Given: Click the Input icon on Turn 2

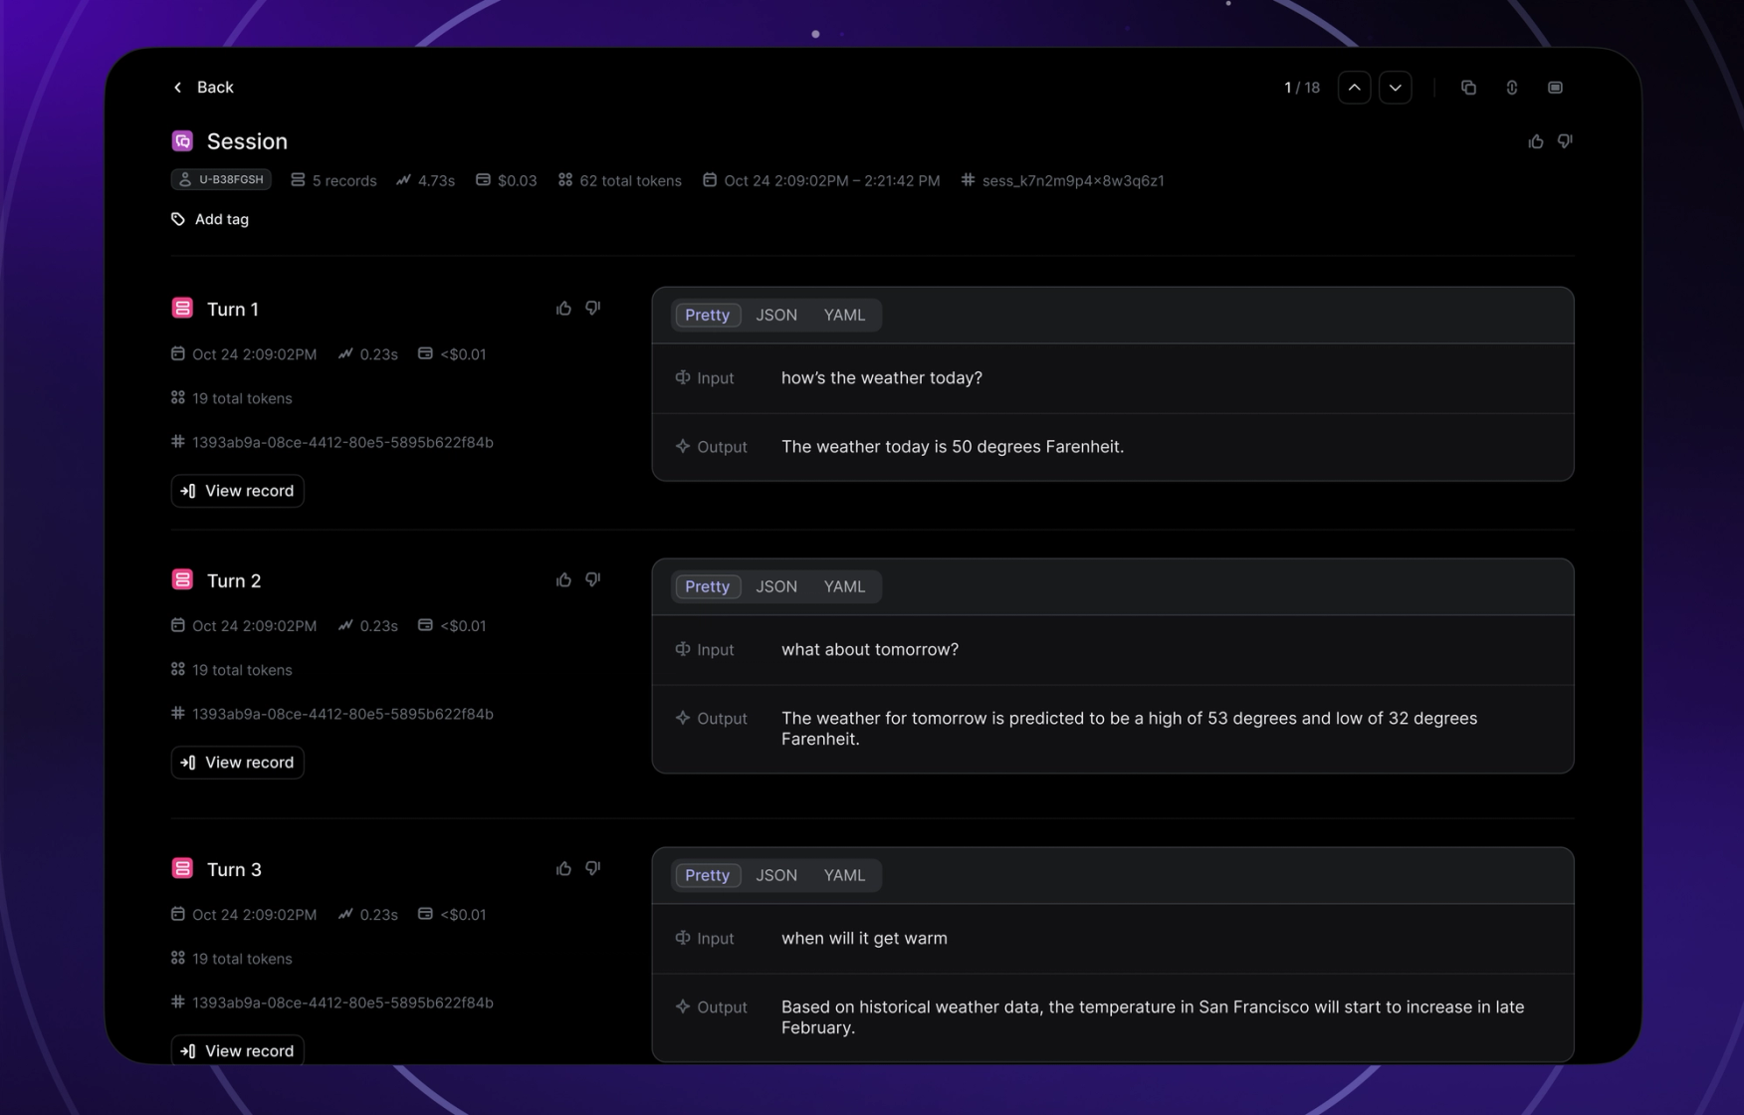Looking at the screenshot, I should 682,649.
